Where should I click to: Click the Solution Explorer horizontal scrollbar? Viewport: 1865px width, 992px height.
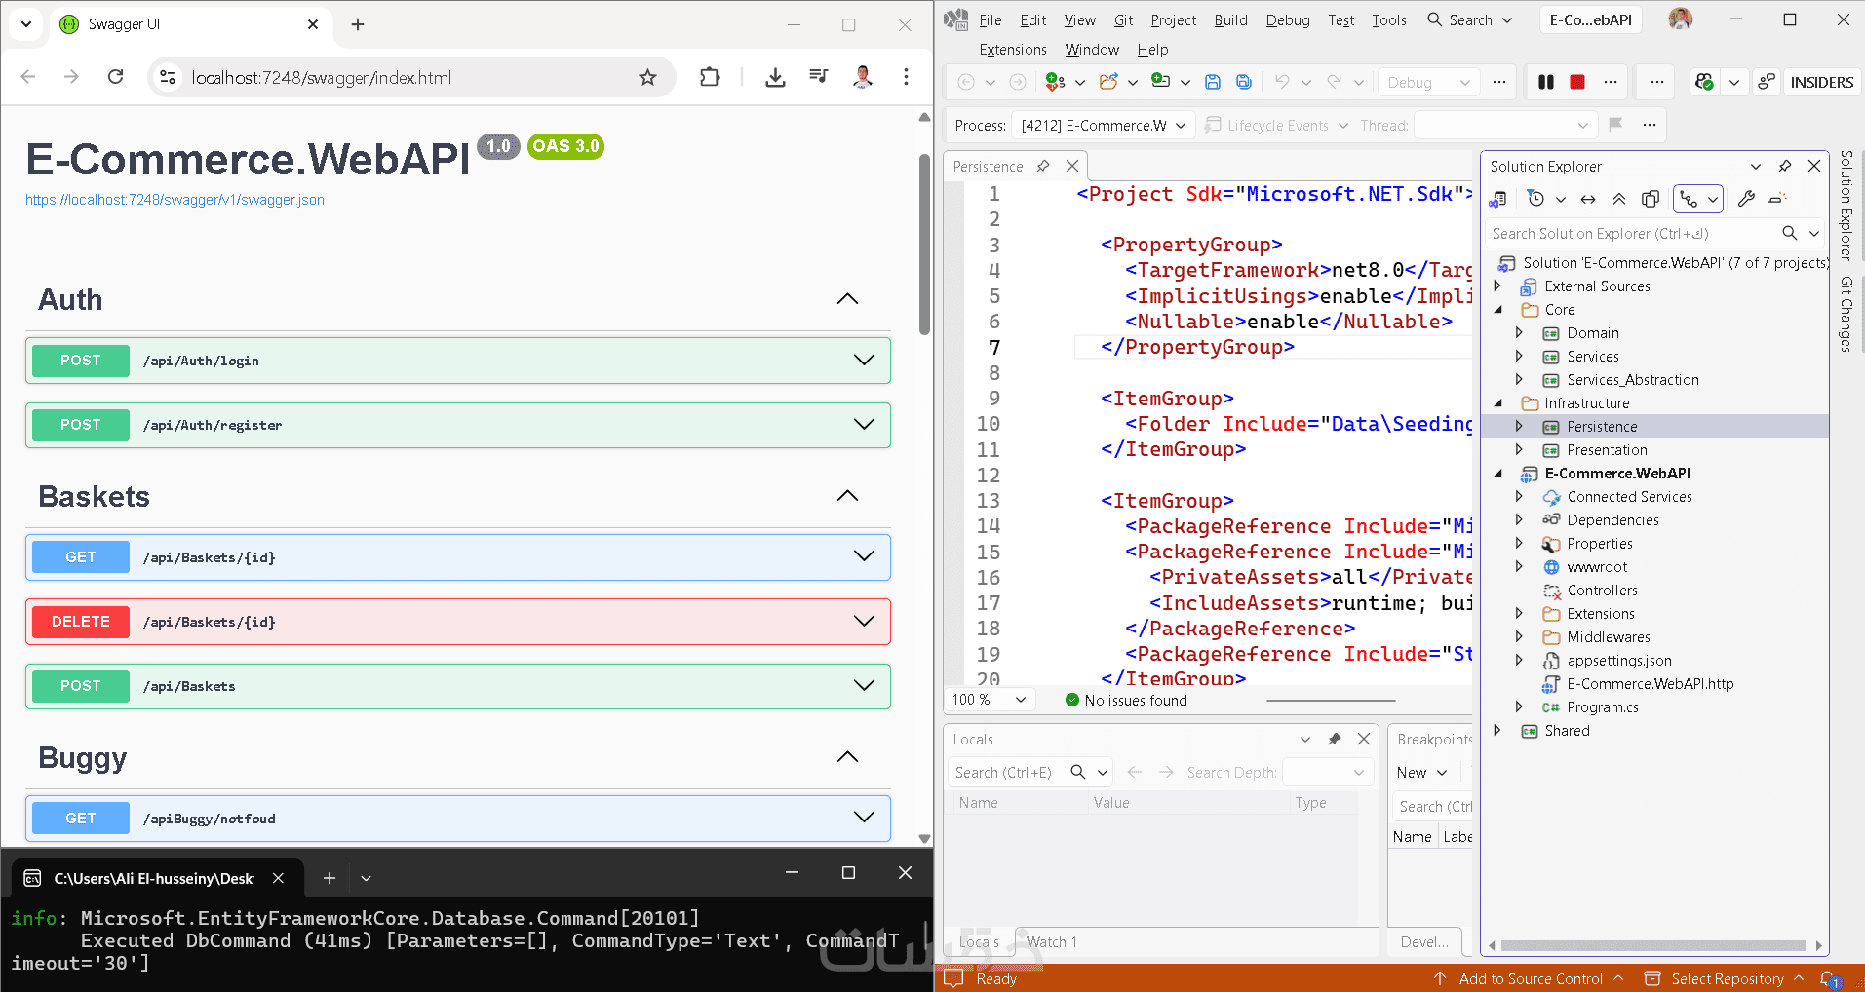point(1652,945)
